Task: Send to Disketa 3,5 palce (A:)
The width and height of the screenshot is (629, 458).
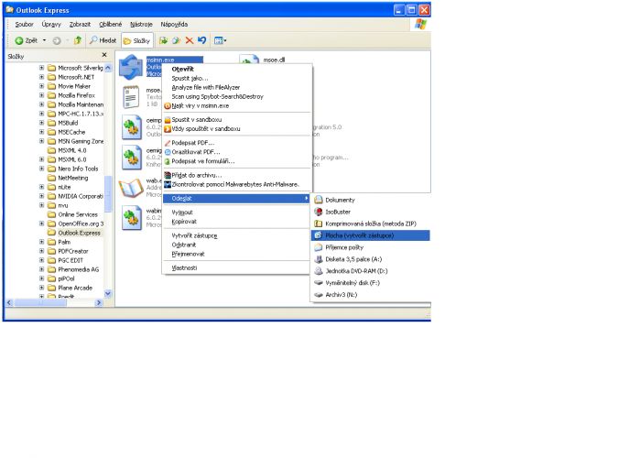Action: [x=371, y=259]
